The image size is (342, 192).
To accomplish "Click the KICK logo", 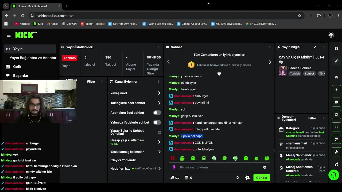I will click(26, 35).
